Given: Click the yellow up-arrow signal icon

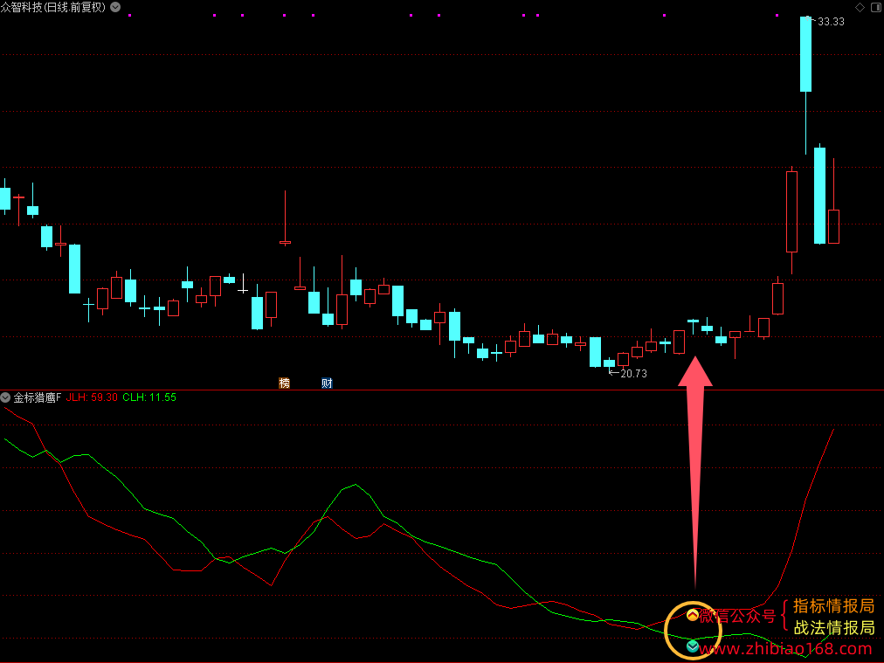Looking at the screenshot, I should click(x=693, y=614).
